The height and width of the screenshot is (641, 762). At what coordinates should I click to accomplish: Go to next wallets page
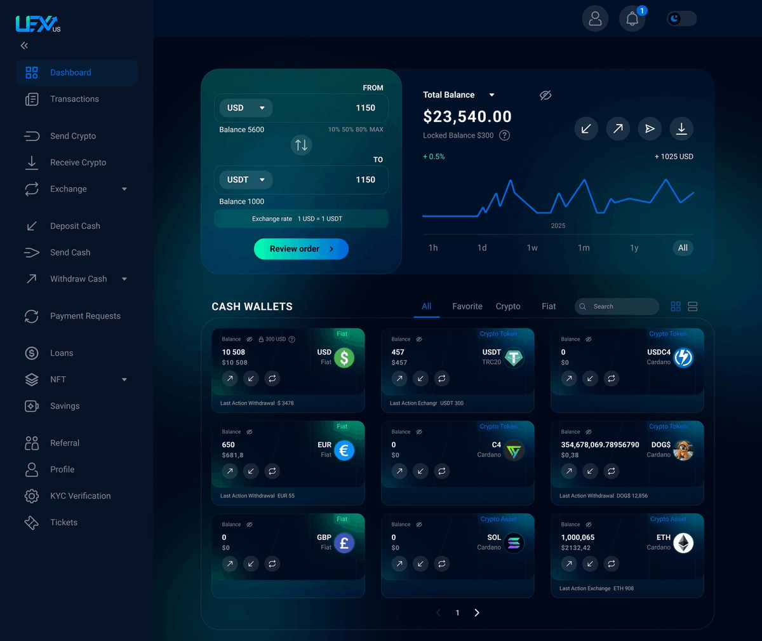pos(477,613)
